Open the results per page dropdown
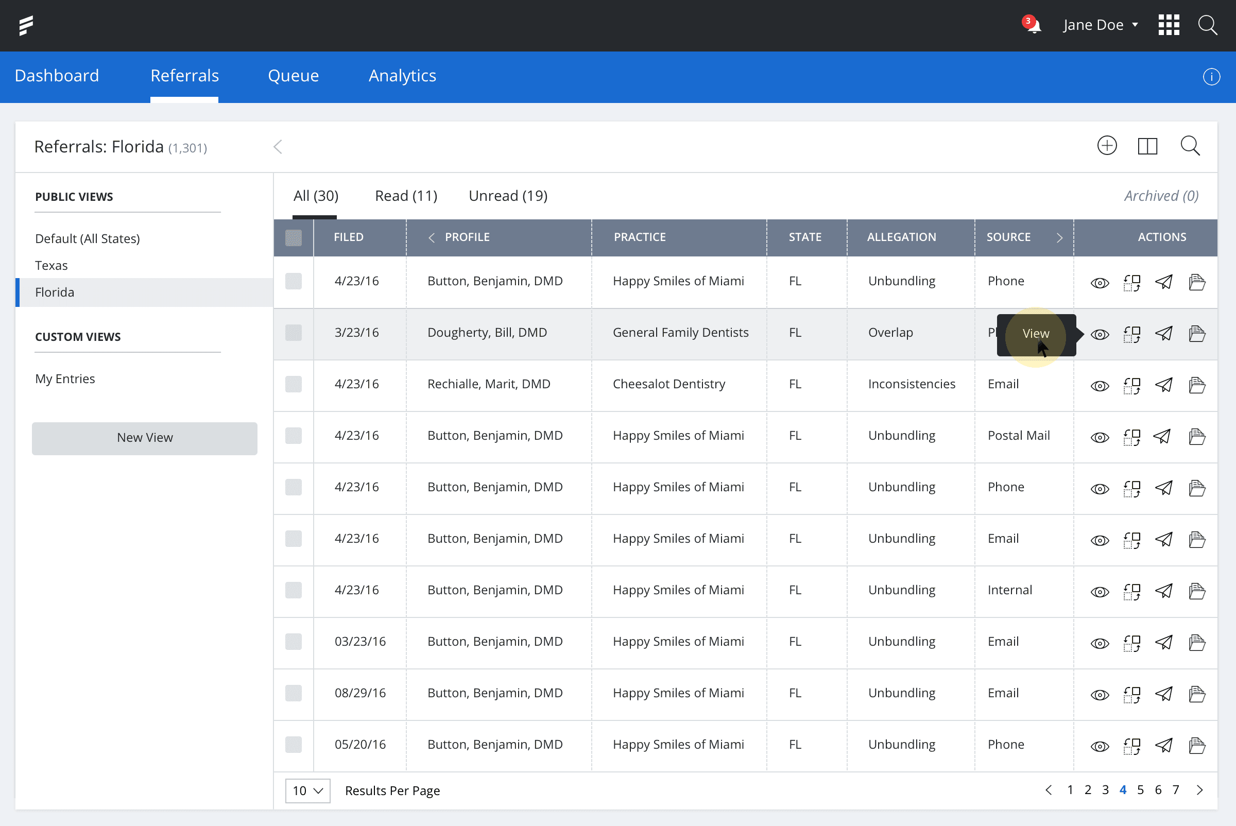The height and width of the screenshot is (826, 1236). [307, 790]
